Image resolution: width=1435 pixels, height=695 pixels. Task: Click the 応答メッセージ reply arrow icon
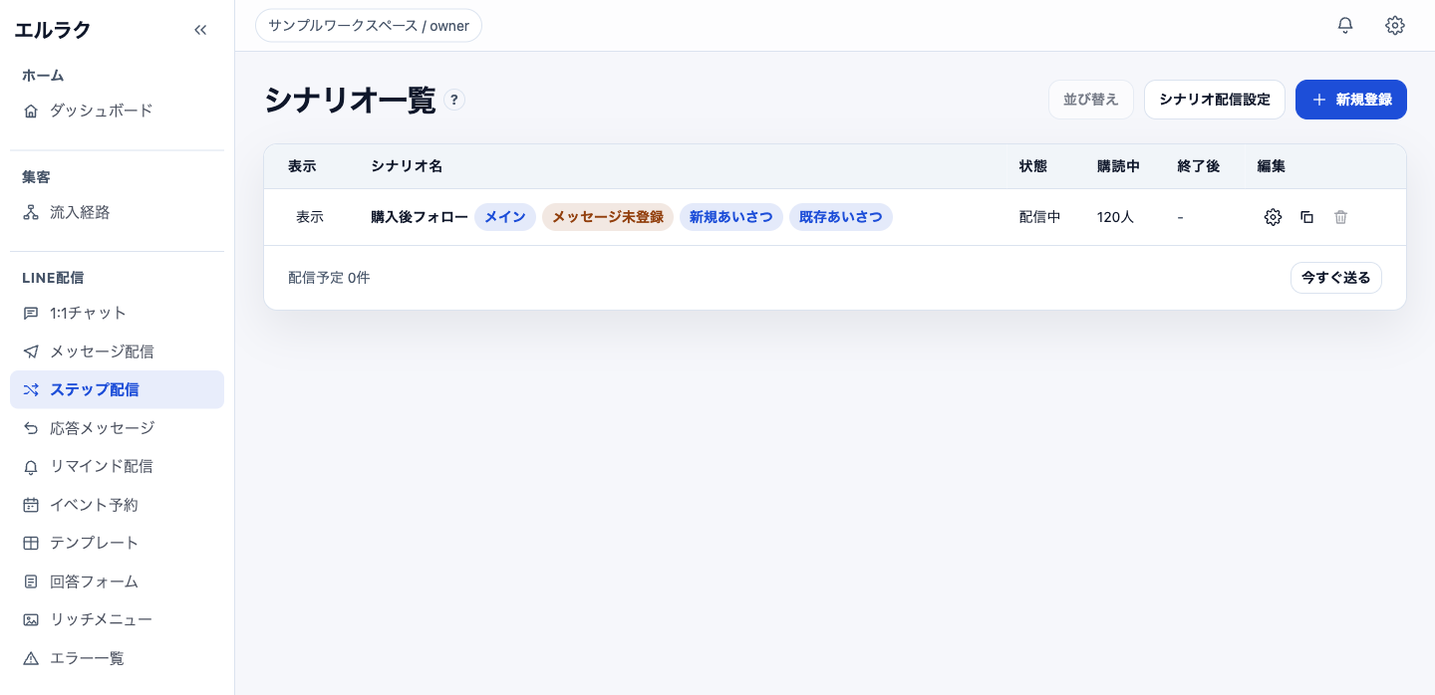[31, 428]
